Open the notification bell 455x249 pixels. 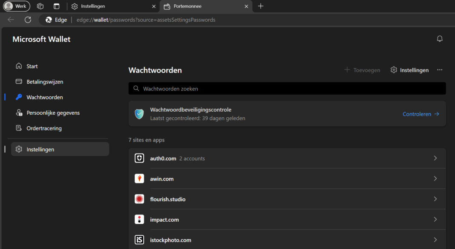click(x=439, y=38)
